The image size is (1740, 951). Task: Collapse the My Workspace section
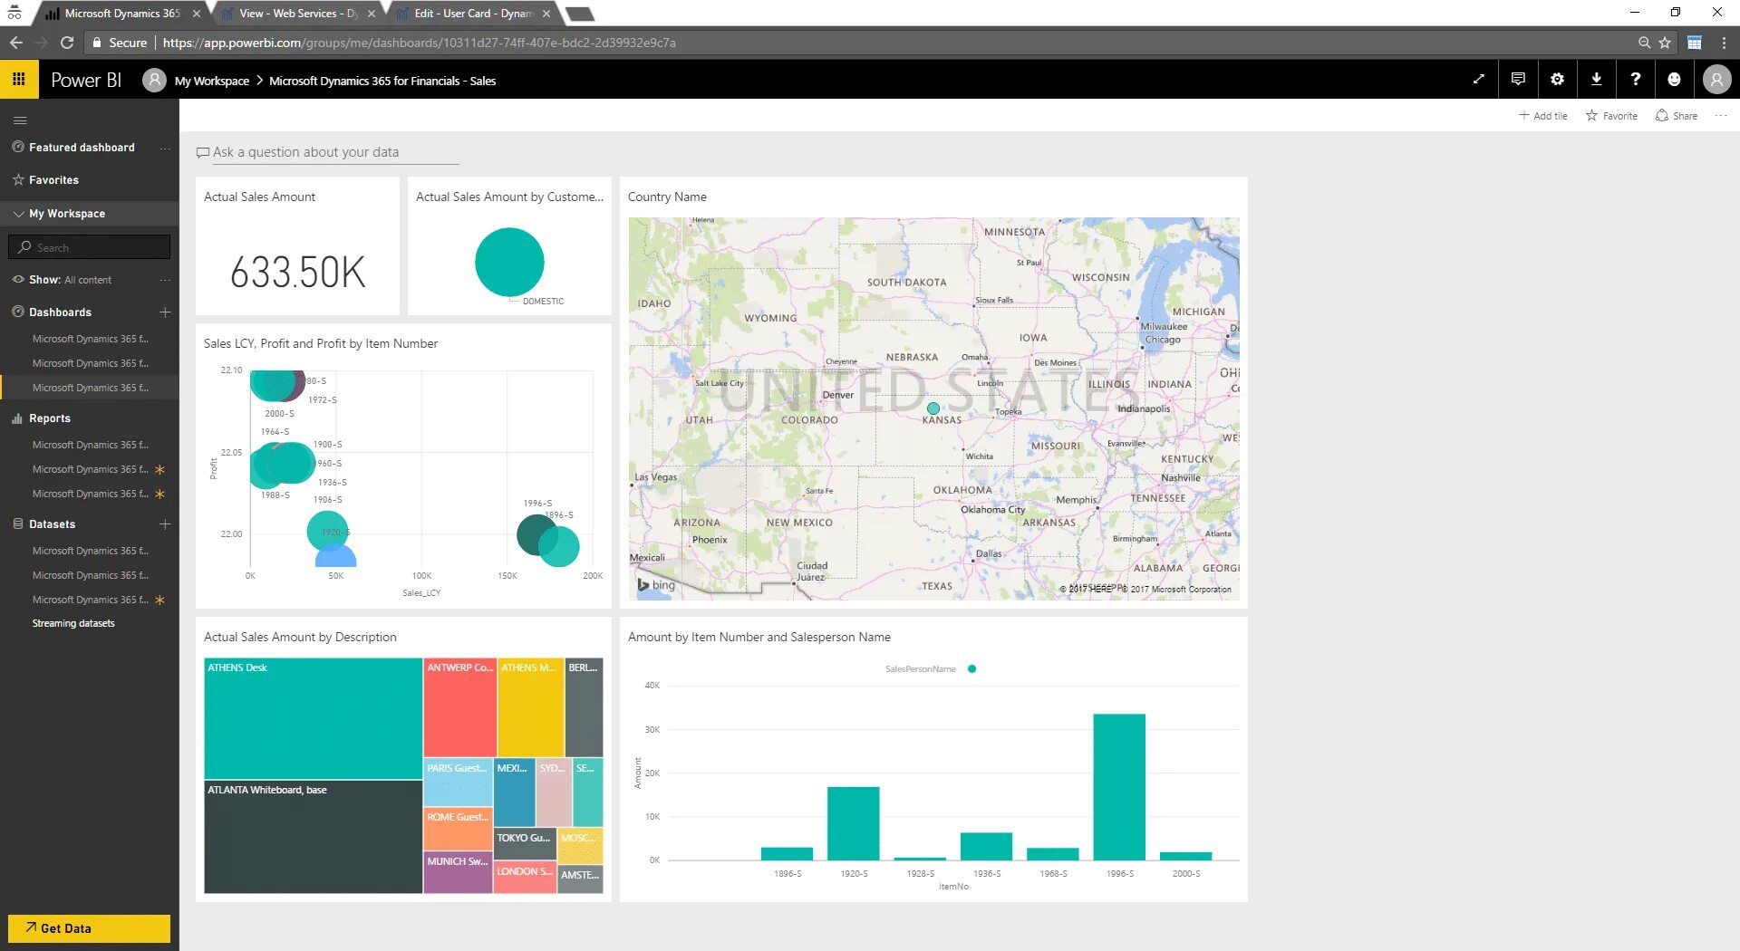tap(19, 214)
